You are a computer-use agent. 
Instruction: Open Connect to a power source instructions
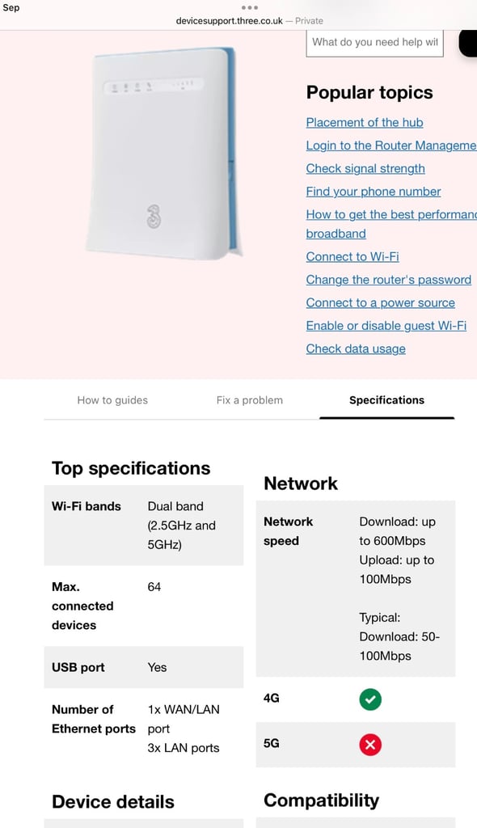click(380, 302)
